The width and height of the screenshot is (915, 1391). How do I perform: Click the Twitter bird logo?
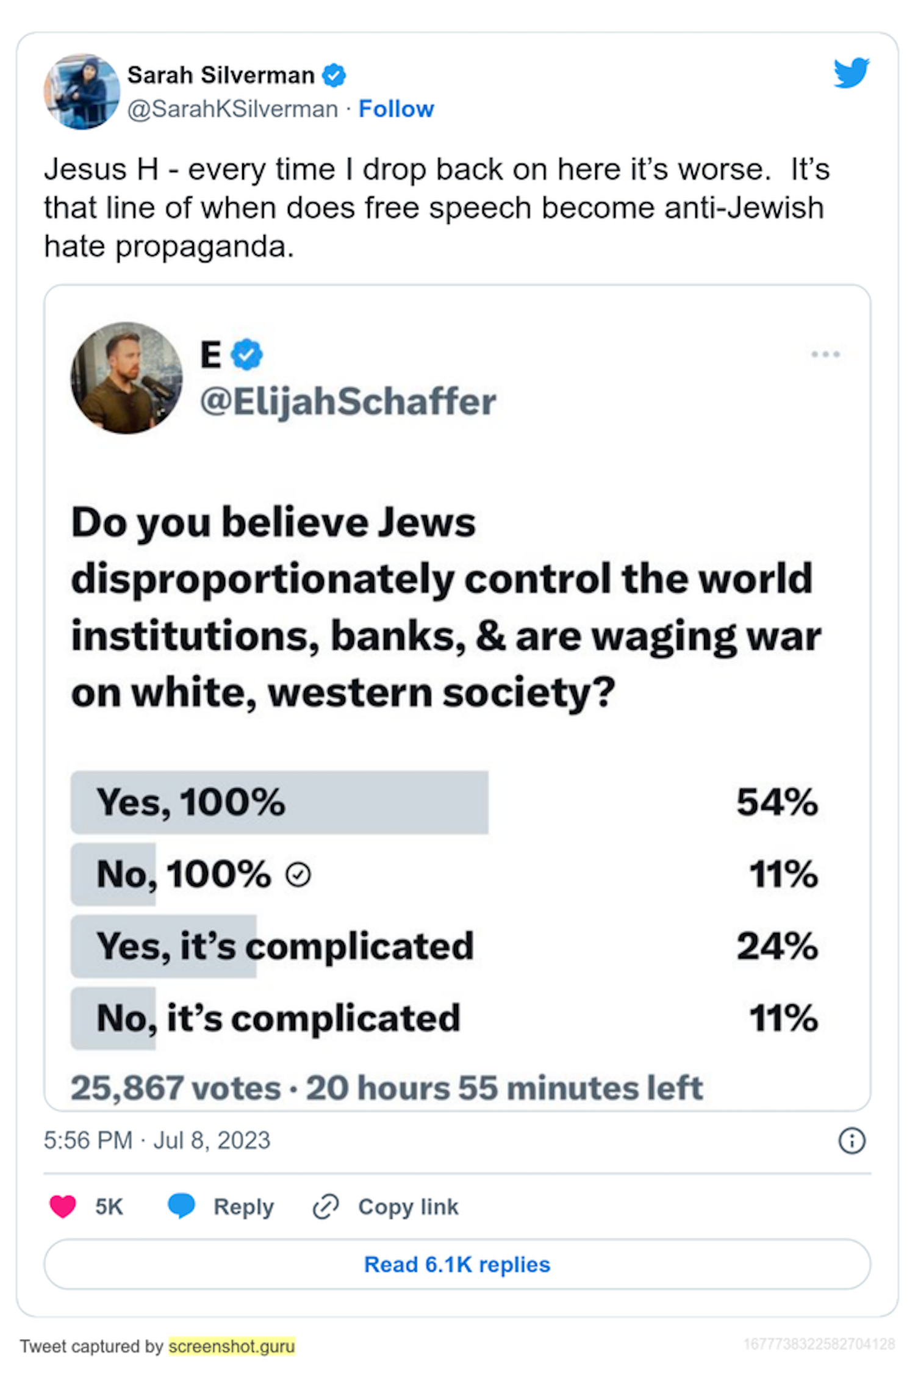851,73
